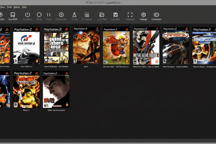Select the Need for Speed Carbon cover

tap(176, 46)
